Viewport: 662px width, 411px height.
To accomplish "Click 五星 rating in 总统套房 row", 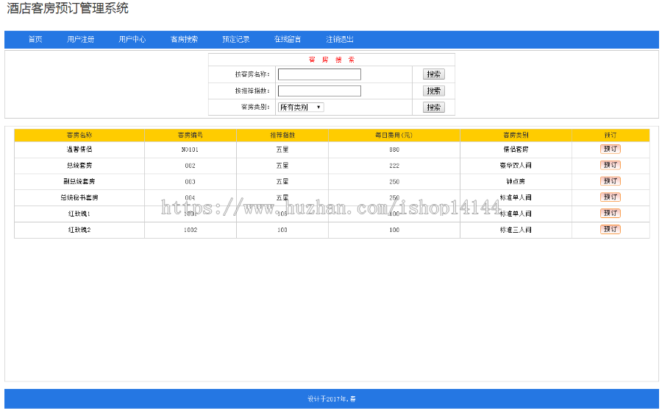I will [282, 165].
